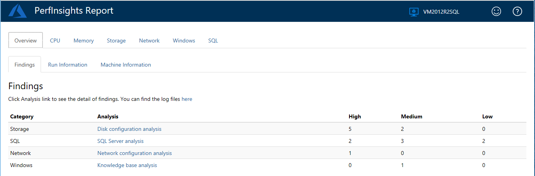The width and height of the screenshot is (535, 176).
Task: Select the Network category cell
Action: click(x=20, y=153)
